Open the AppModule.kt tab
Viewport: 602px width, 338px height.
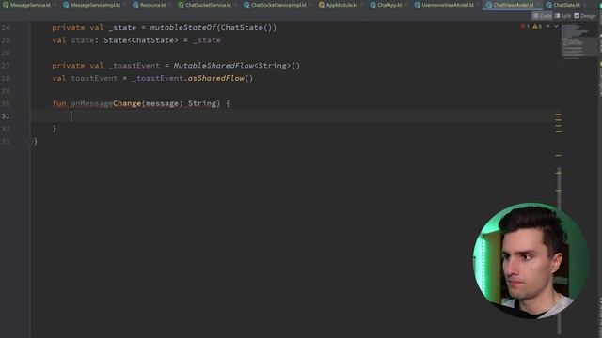339,5
